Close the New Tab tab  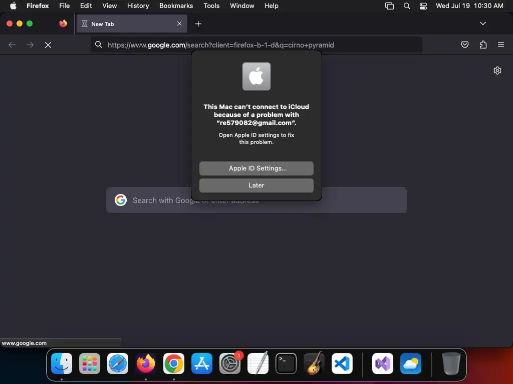coord(179,23)
